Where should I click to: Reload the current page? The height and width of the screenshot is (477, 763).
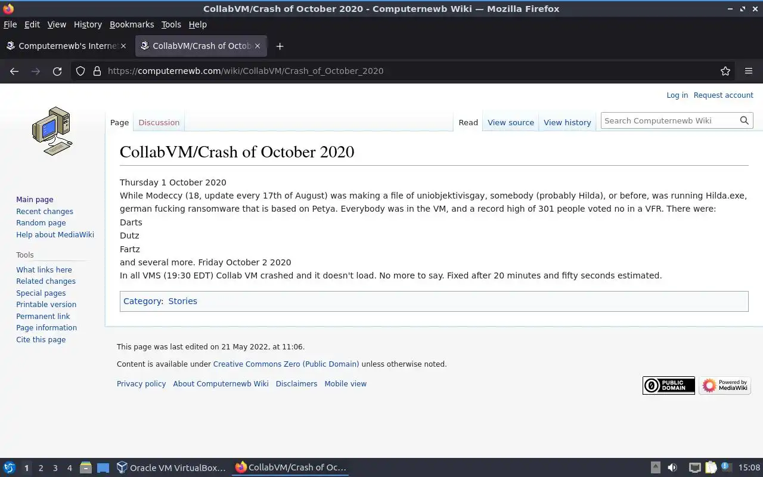tap(57, 71)
